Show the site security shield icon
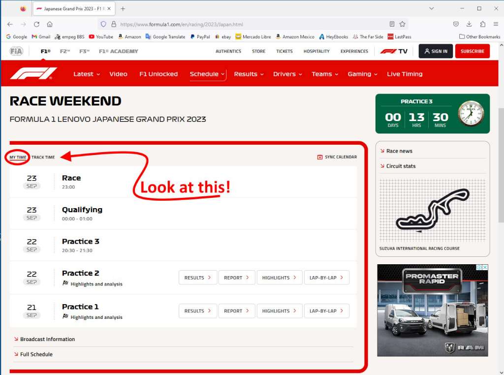 (x=103, y=24)
